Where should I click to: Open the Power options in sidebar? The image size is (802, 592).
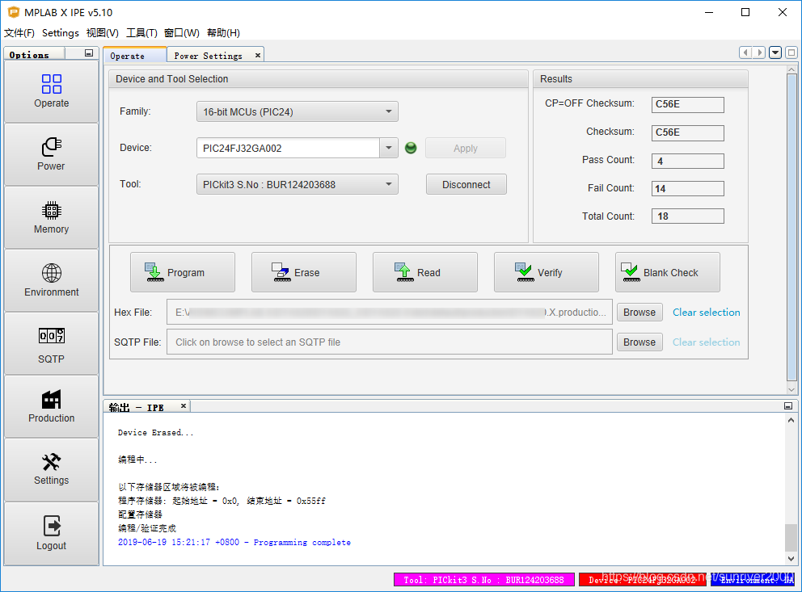51,154
